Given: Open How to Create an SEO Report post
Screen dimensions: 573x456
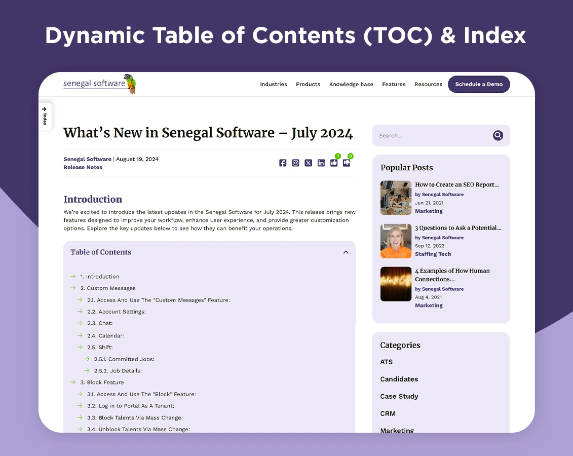Looking at the screenshot, I should click(x=457, y=184).
